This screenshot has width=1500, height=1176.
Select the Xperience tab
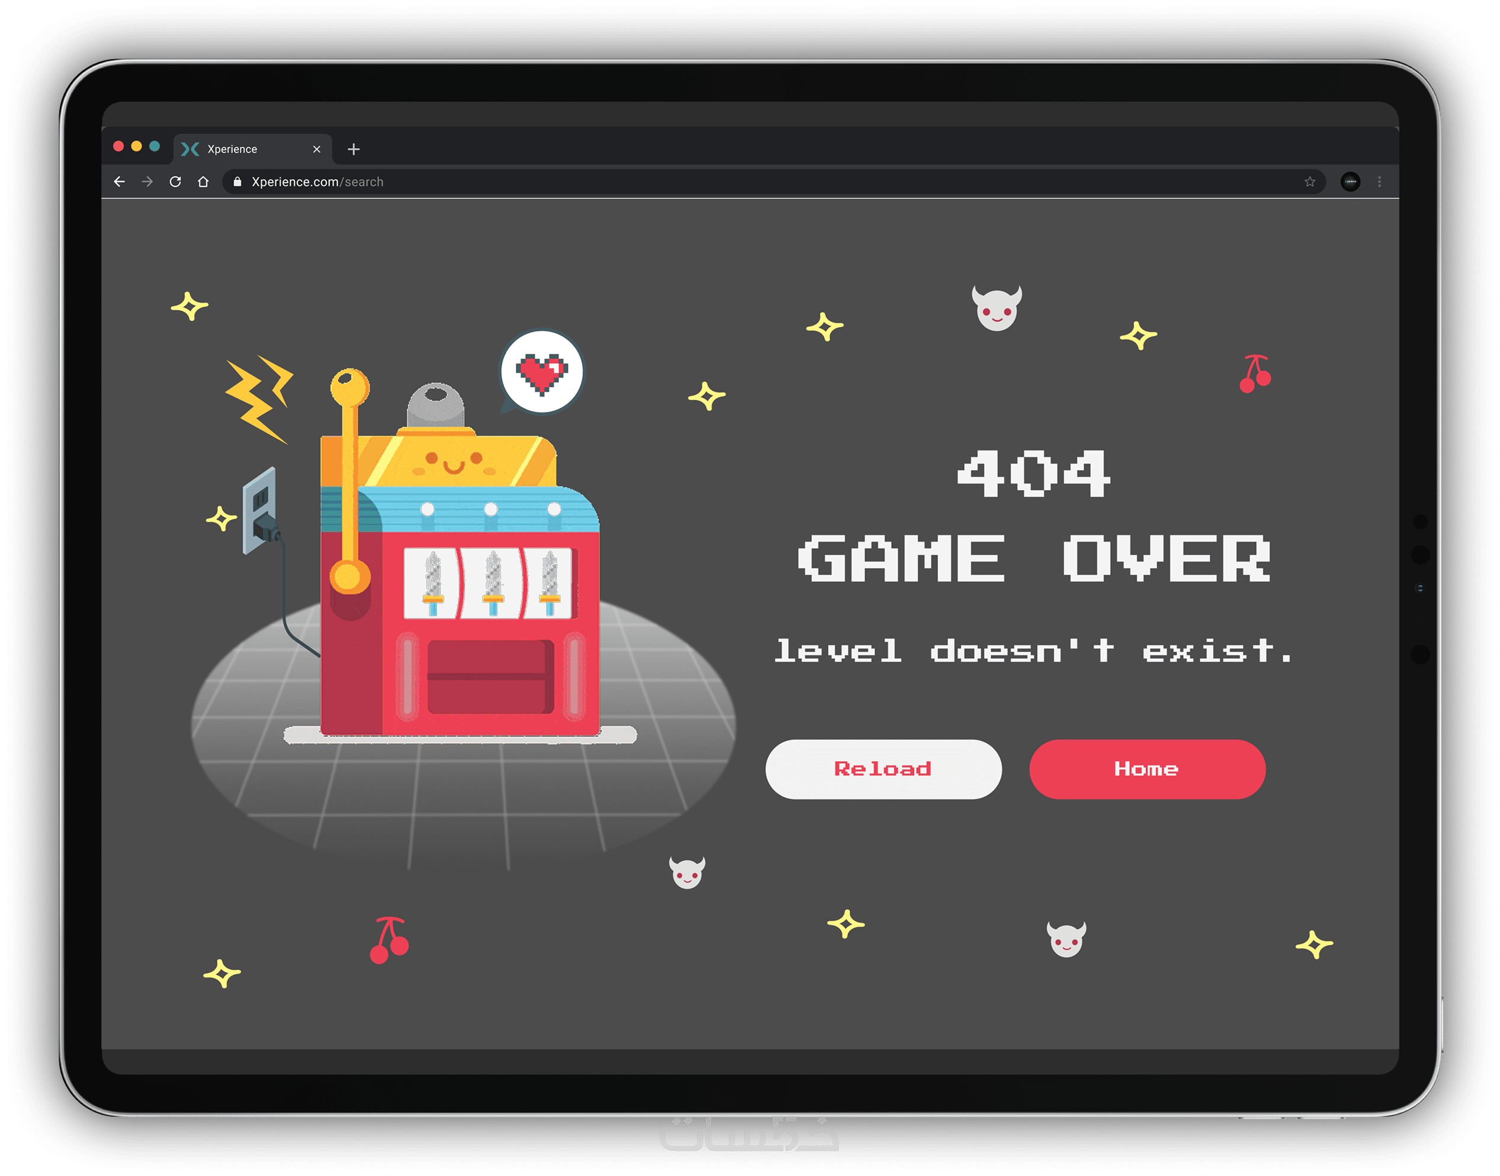(232, 149)
